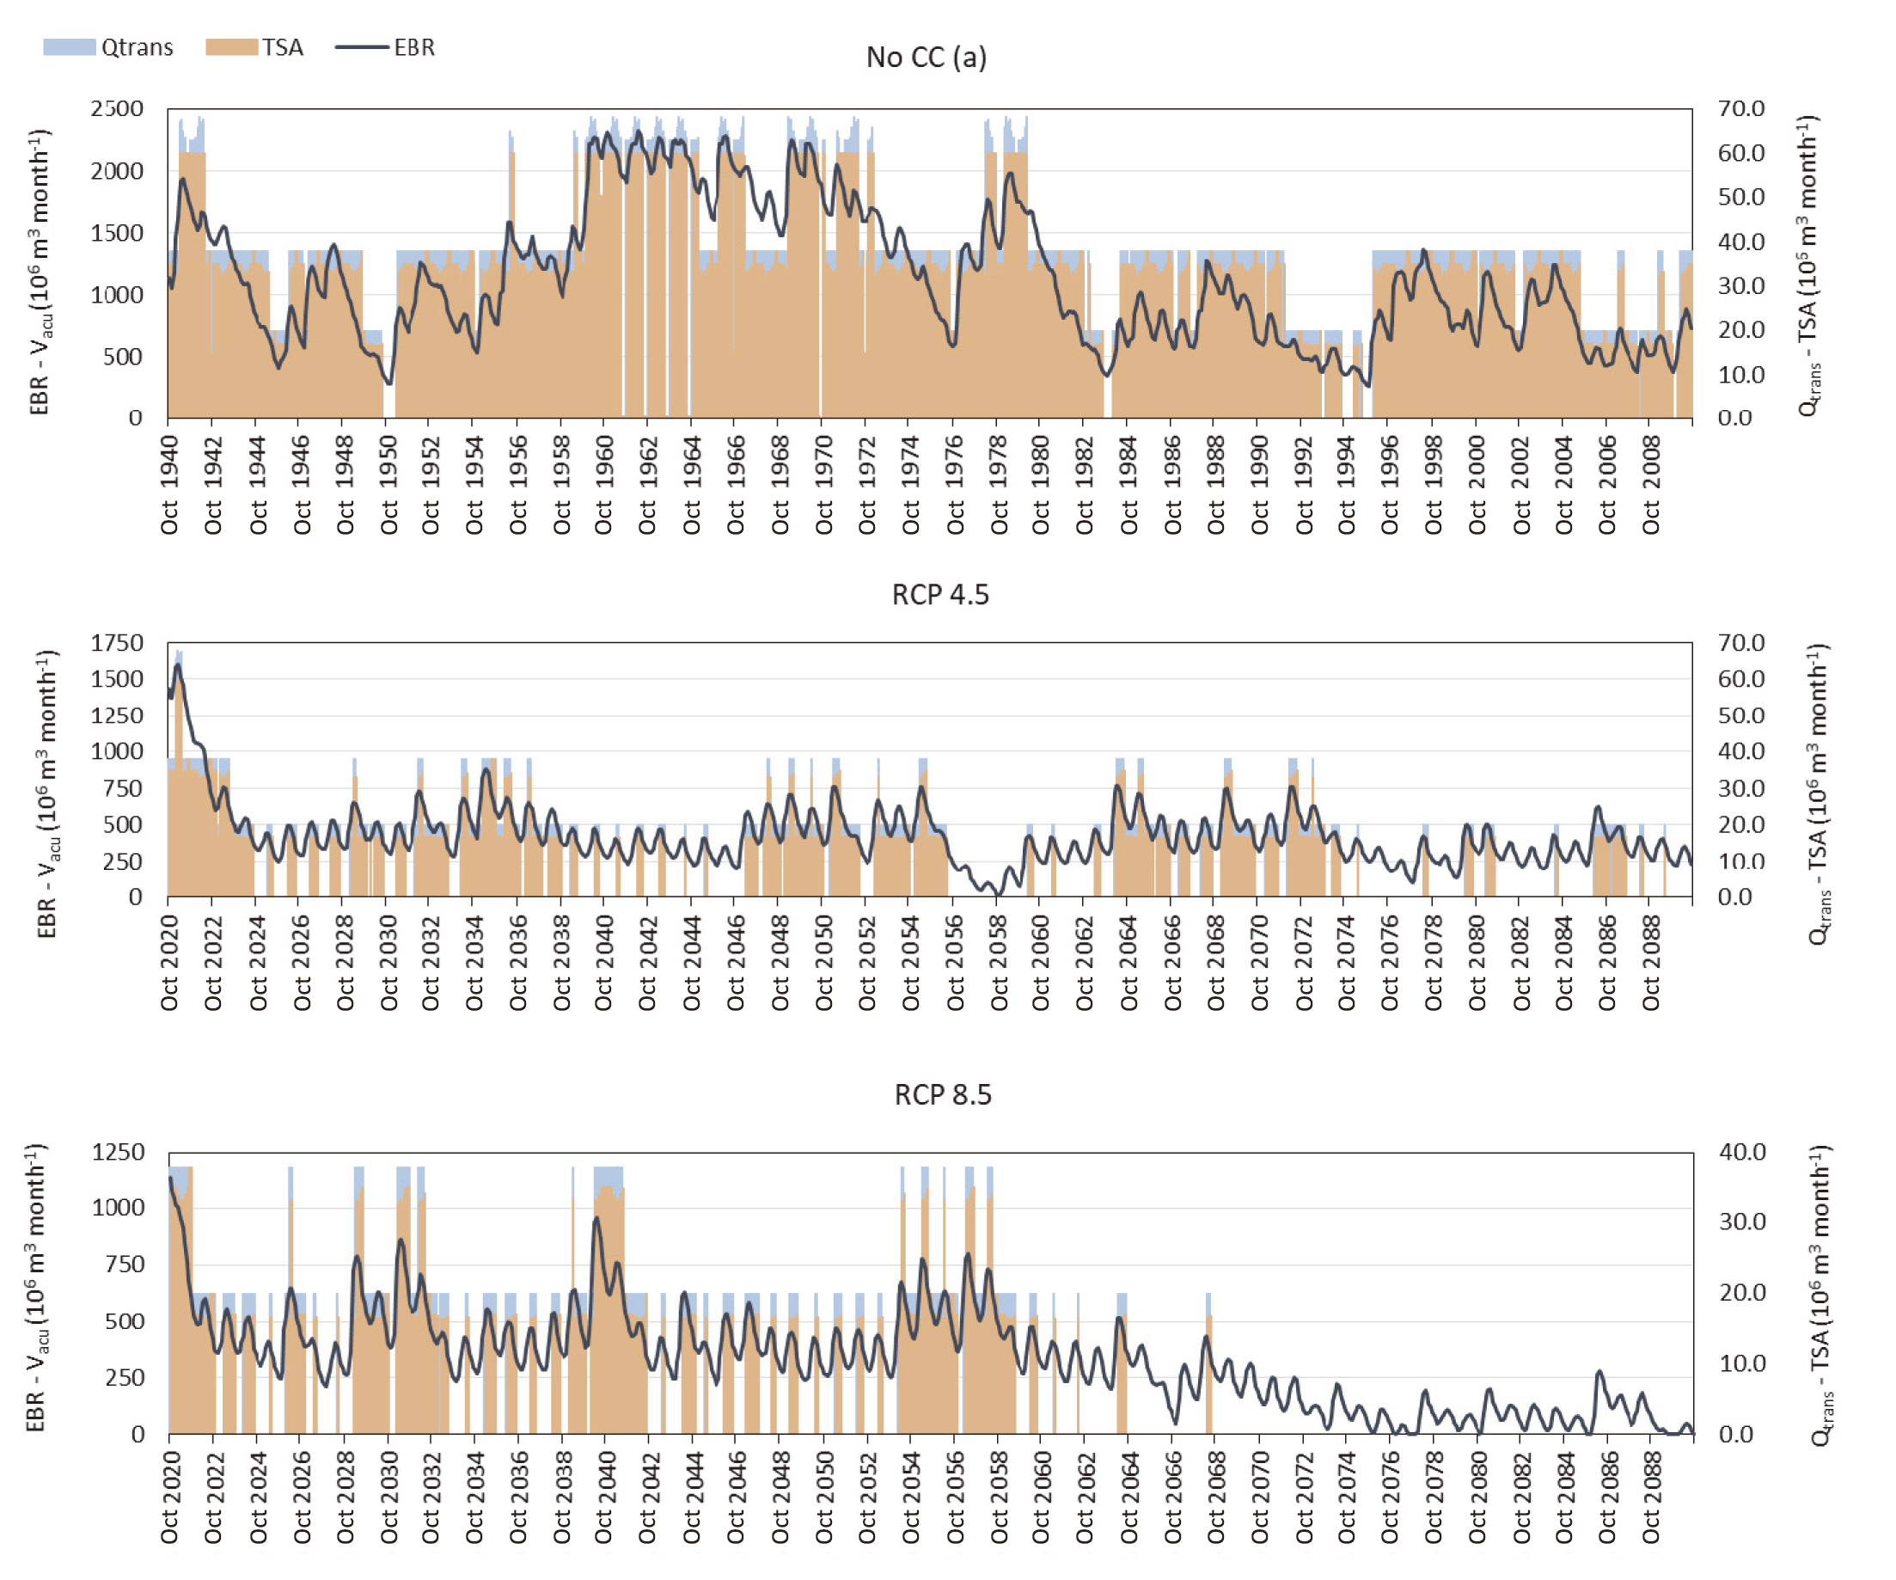Select the 'RCP 4.5' chart title

coord(940,595)
